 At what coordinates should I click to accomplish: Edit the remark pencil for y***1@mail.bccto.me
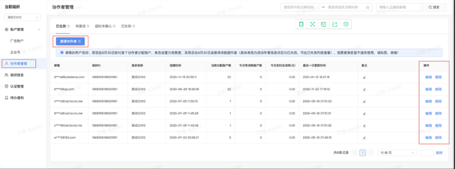point(364,126)
